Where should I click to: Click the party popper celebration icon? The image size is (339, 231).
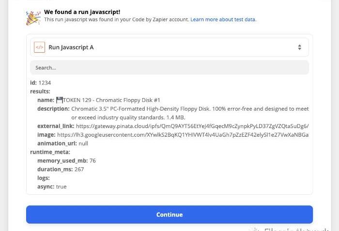[33, 18]
